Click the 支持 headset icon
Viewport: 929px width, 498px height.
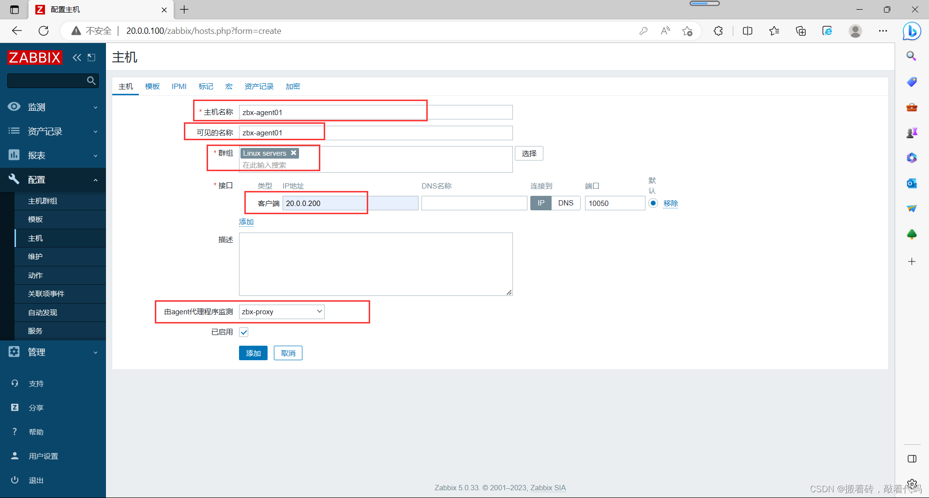click(15, 383)
